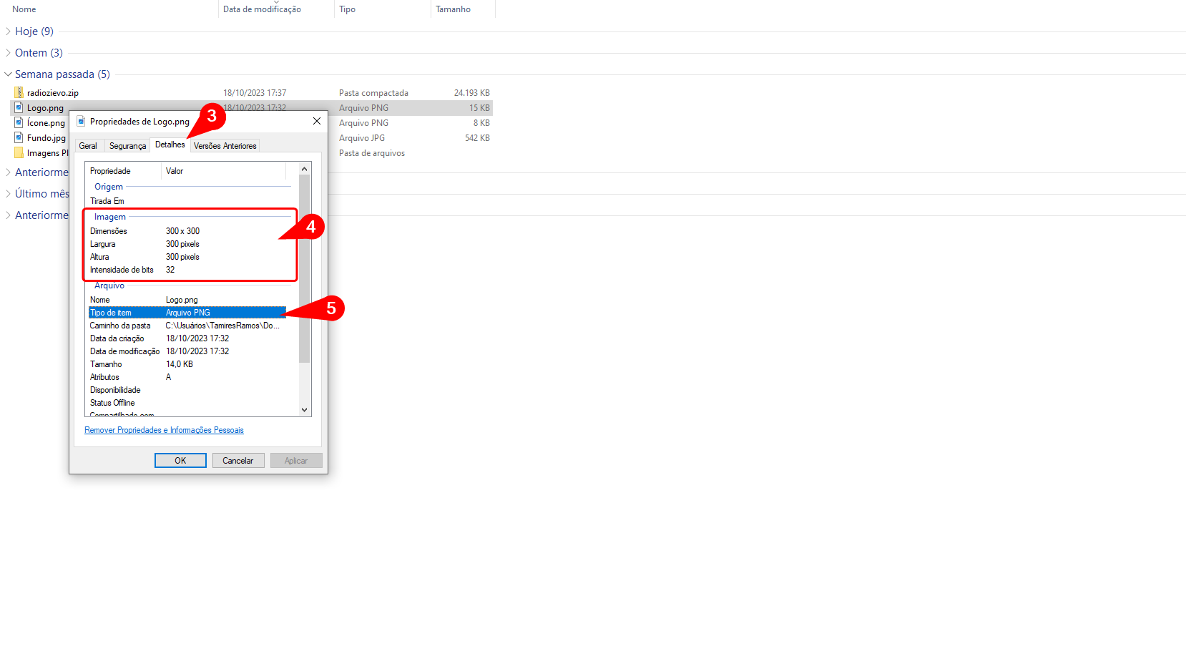Click the details list vertical scrollbar thumb
1191x664 pixels.
click(305, 272)
